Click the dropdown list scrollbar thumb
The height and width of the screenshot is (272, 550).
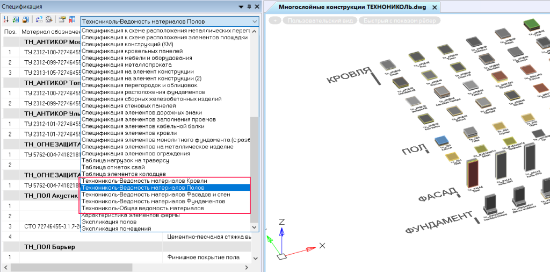255,170
